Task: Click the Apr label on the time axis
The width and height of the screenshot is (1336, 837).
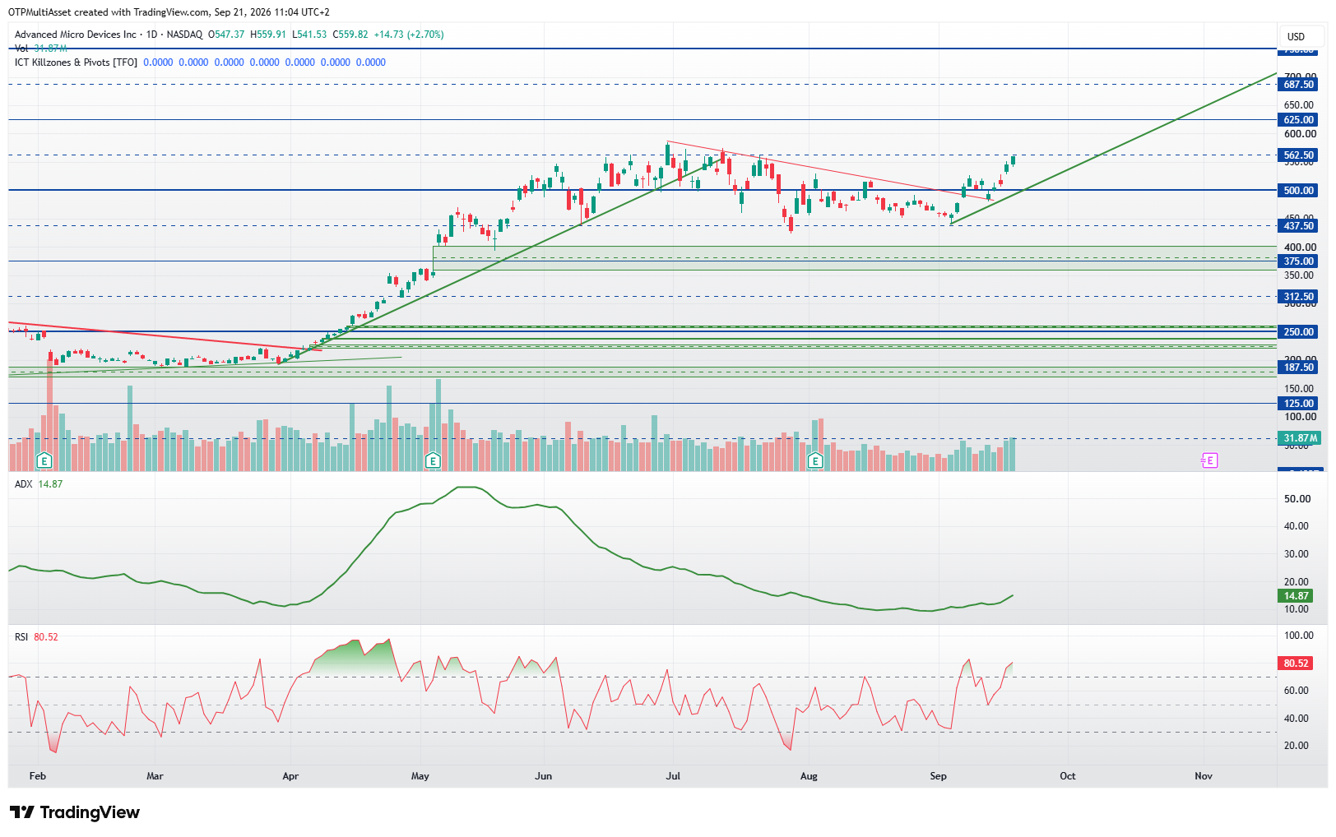Action: coord(290,776)
